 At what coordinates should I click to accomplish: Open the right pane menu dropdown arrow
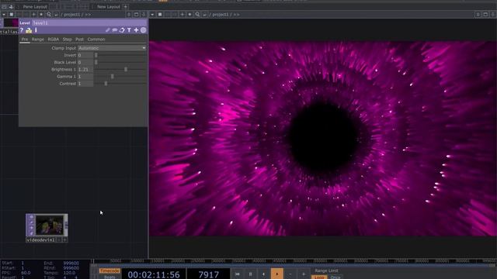click(x=152, y=14)
